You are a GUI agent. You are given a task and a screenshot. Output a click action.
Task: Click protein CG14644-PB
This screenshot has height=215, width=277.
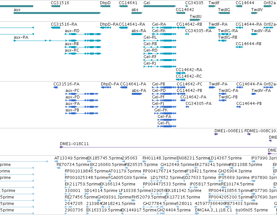point(249,104)
